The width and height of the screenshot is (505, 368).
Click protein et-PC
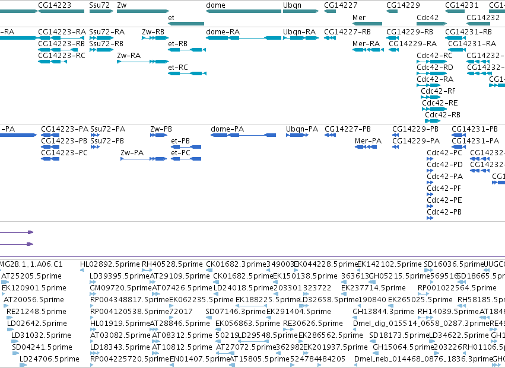click(186, 159)
